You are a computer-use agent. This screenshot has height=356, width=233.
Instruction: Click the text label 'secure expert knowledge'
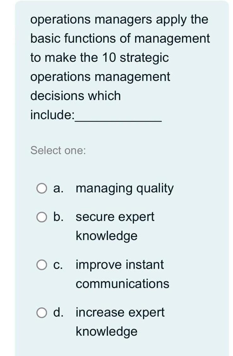click(114, 217)
